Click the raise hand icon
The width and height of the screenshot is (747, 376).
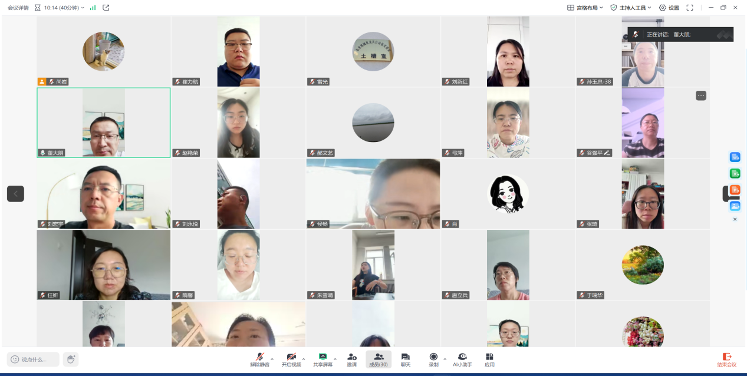[71, 359]
